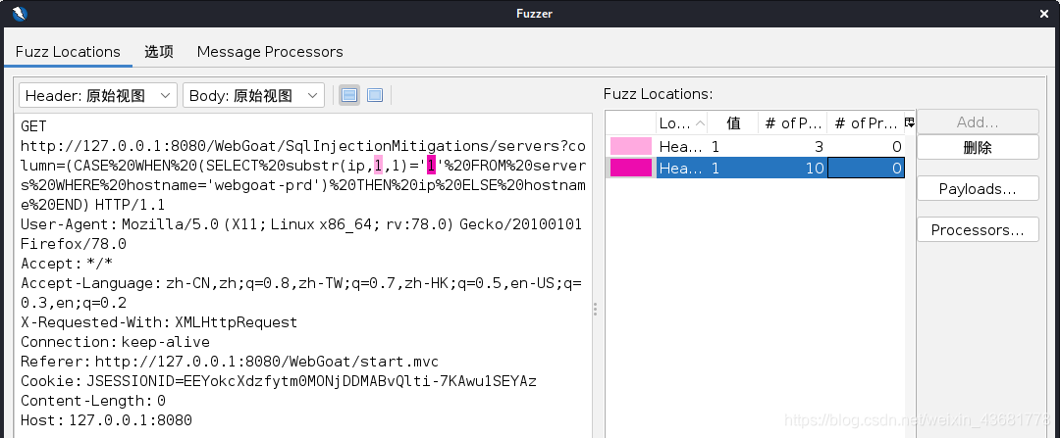The height and width of the screenshot is (438, 1060).
Task: Click the Referer header line
Action: (230, 362)
